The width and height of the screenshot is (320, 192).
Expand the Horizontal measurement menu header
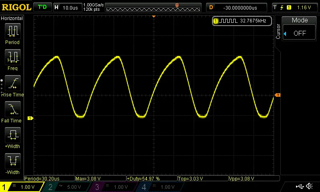click(x=12, y=18)
